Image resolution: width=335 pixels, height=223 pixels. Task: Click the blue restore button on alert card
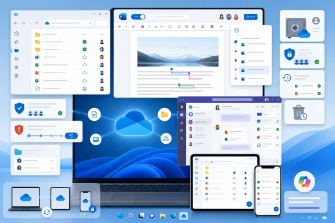72,136
